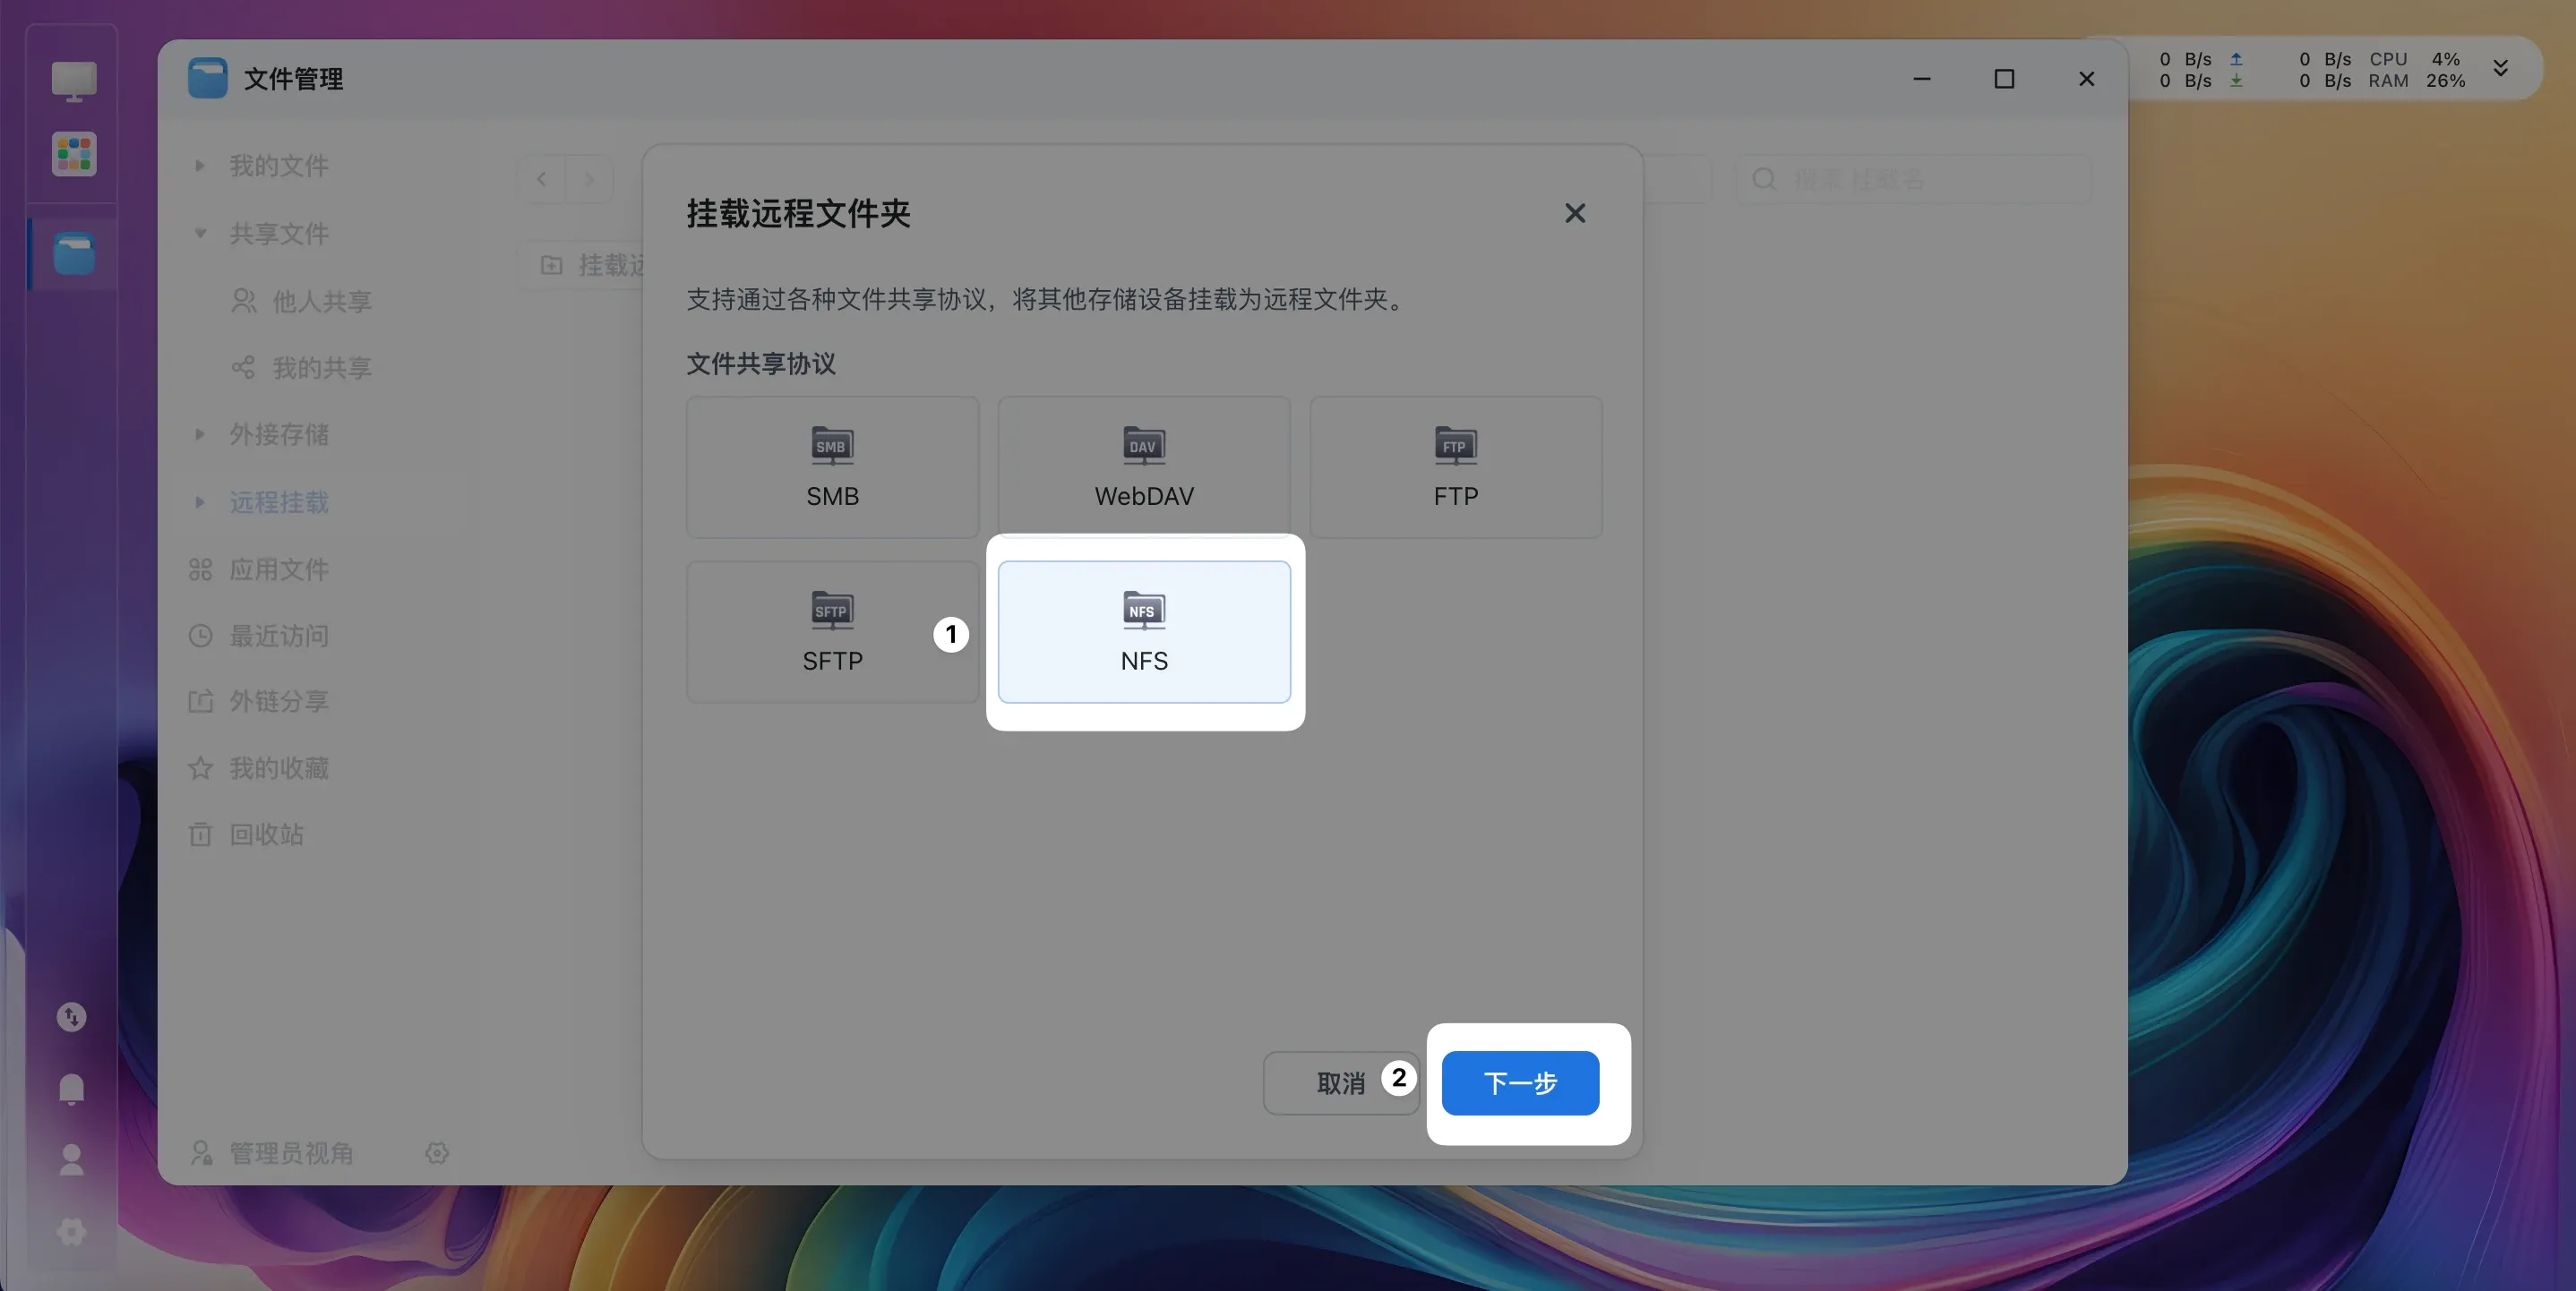Expand the 外接存储 tree node
2576x1291 pixels.
pos(200,435)
